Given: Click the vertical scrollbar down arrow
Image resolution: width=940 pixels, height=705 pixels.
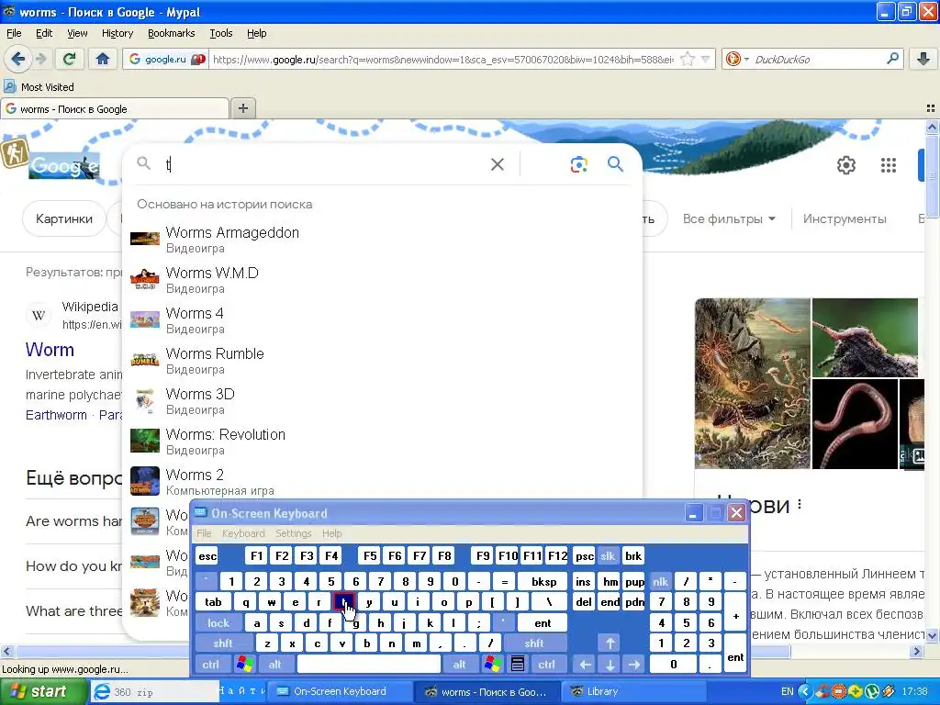Looking at the screenshot, I should (933, 635).
